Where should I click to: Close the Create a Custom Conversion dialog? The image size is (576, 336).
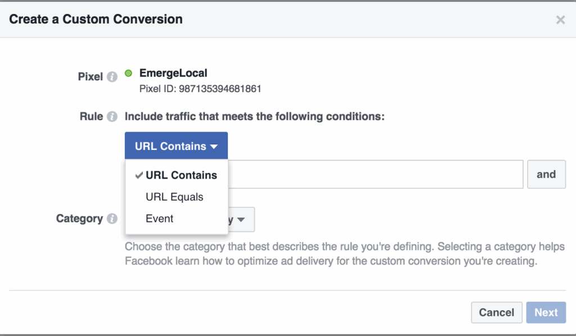pyautogui.click(x=560, y=20)
